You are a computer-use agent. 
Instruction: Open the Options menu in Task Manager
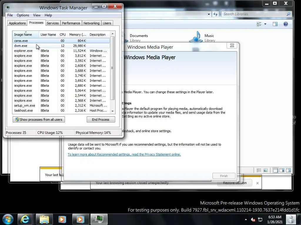(x=23, y=15)
